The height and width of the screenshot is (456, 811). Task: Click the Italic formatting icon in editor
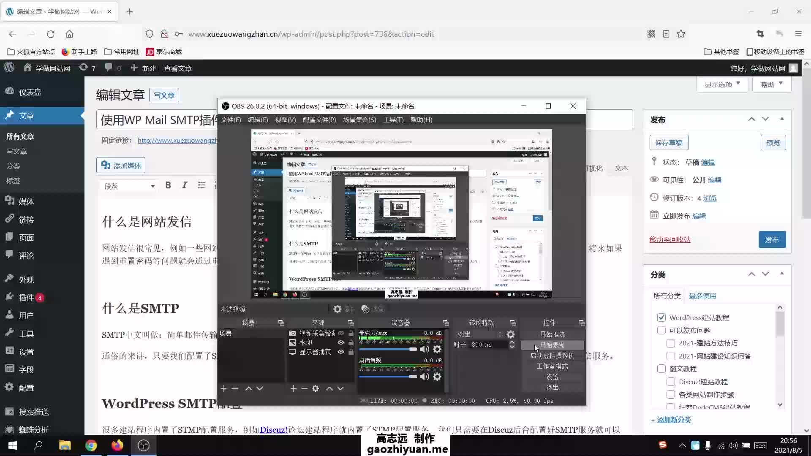coord(185,185)
